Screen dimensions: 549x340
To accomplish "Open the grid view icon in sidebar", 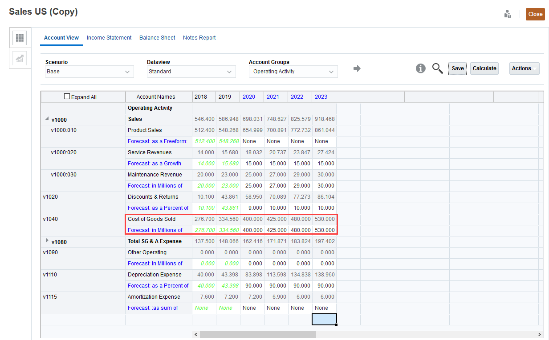I will pos(20,38).
